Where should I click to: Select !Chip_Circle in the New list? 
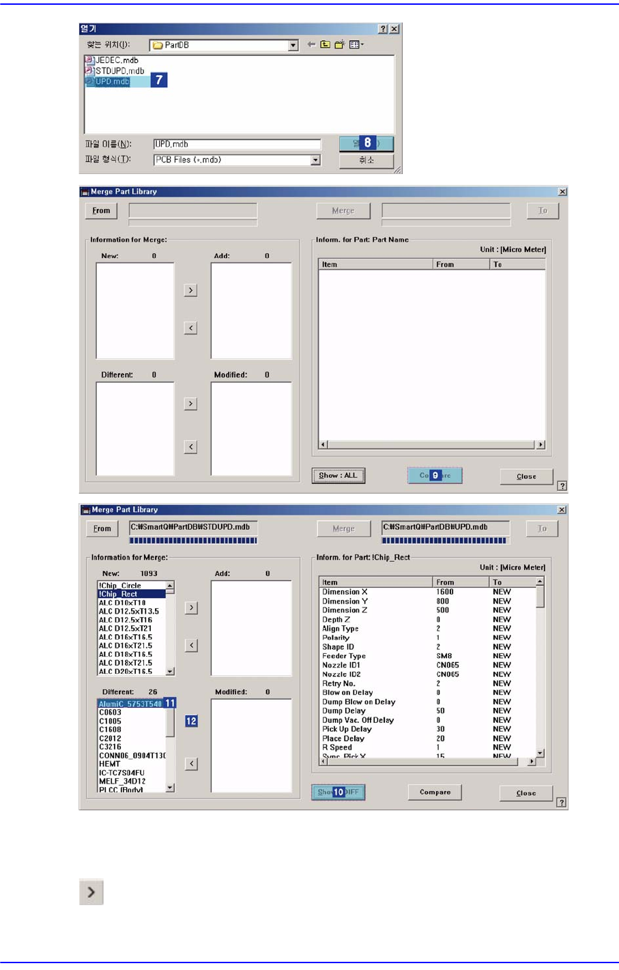tap(120, 586)
